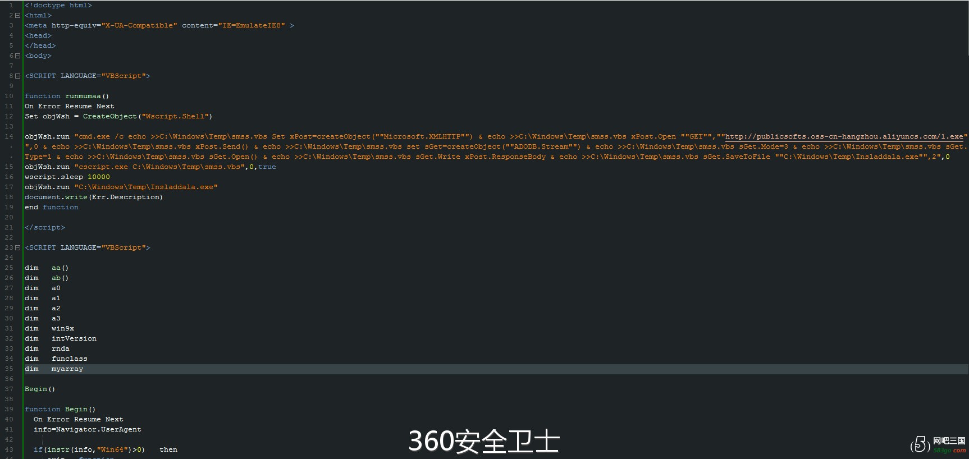Click the "dim win9x" declaration
Image resolution: width=969 pixels, height=459 pixels.
(49, 328)
